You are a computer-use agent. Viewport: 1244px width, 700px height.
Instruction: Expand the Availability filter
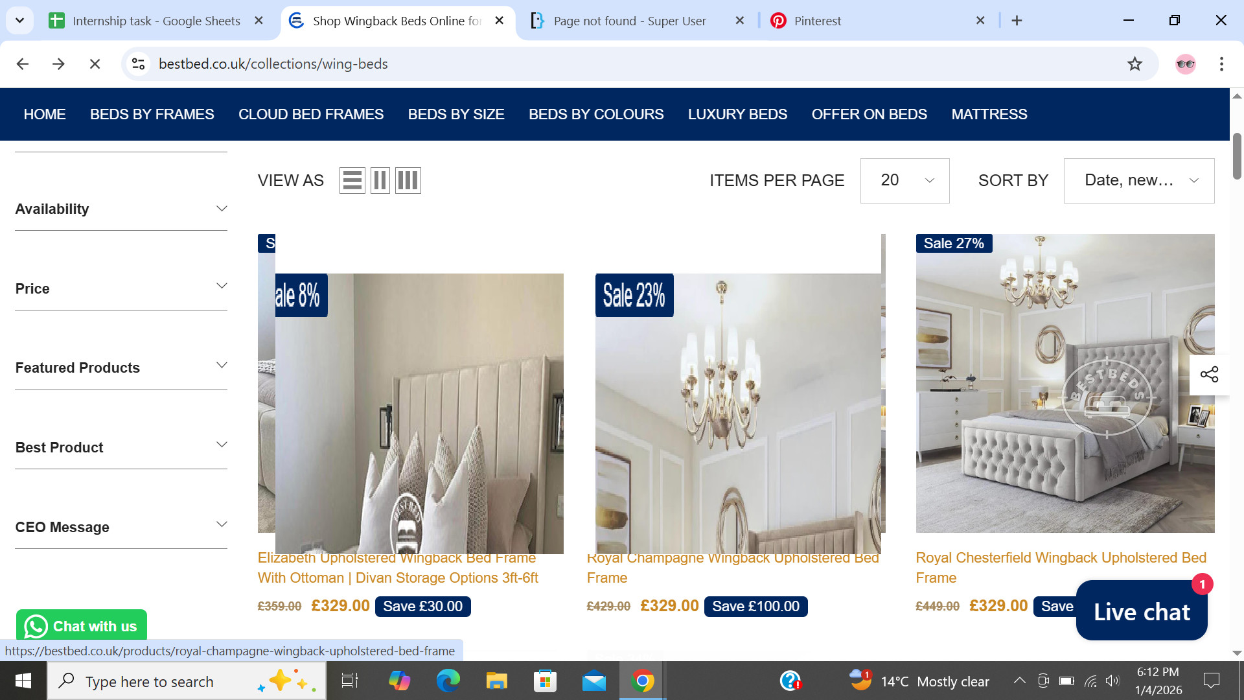click(x=121, y=209)
